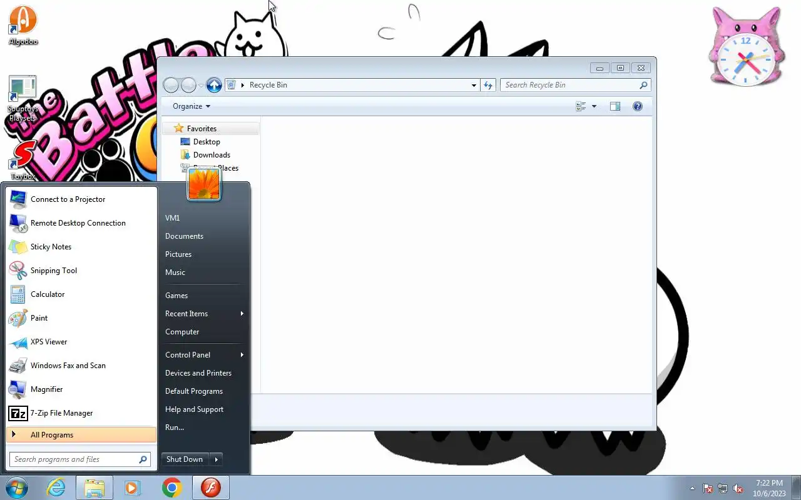801x500 pixels.
Task: Click the Explorer Forward button
Action: (x=188, y=85)
